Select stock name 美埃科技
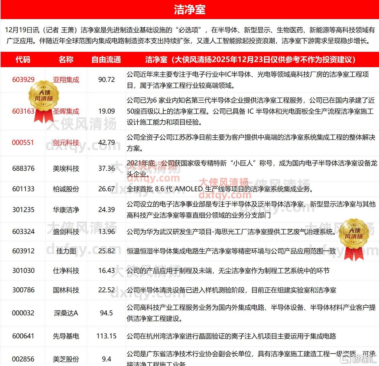Screen dimensions: 379x366 [x=66, y=168]
